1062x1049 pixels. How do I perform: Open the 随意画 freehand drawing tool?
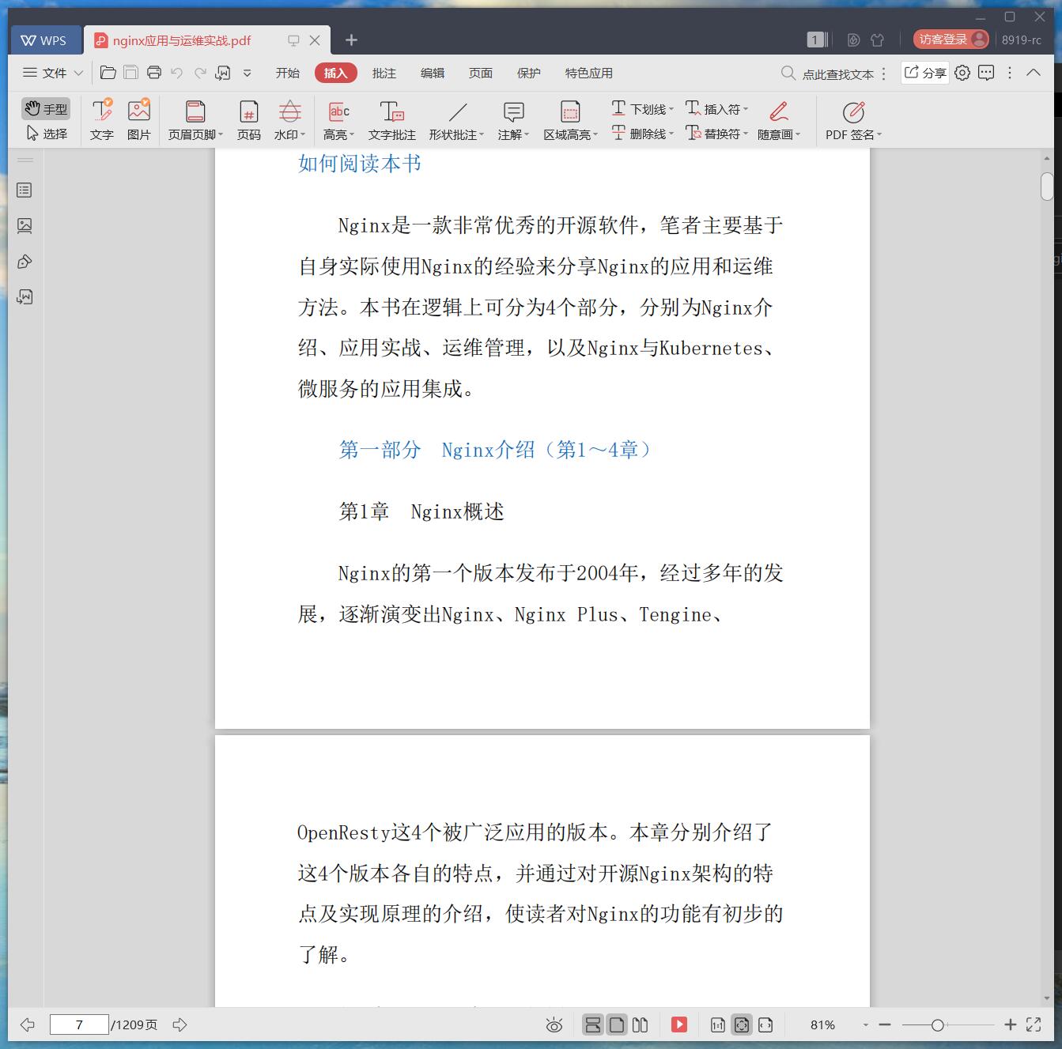point(779,120)
